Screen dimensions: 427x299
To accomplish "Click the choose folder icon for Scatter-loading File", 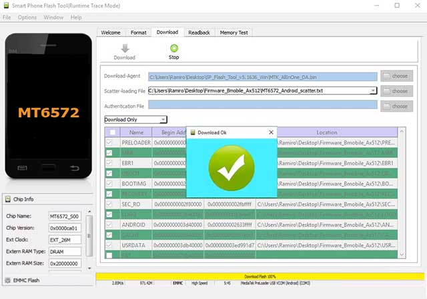I will 386,91.
